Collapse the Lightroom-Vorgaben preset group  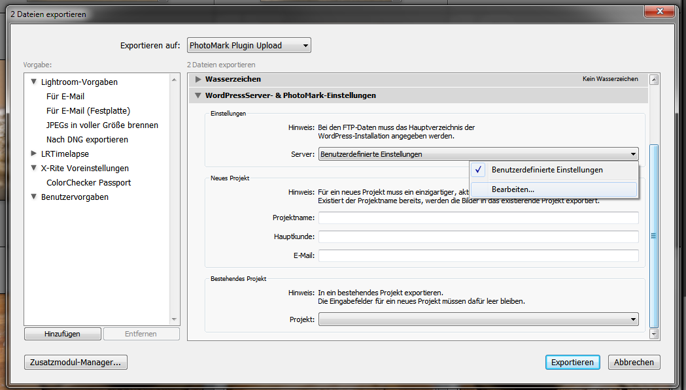click(x=34, y=82)
